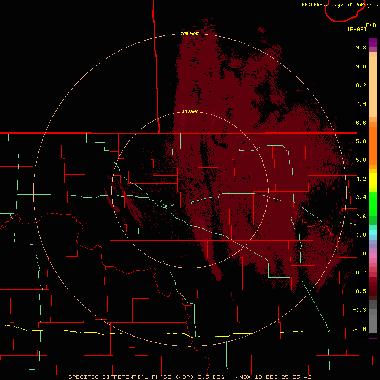Click the radar site at the rings' center
The height and width of the screenshot is (380, 380).
click(x=190, y=190)
